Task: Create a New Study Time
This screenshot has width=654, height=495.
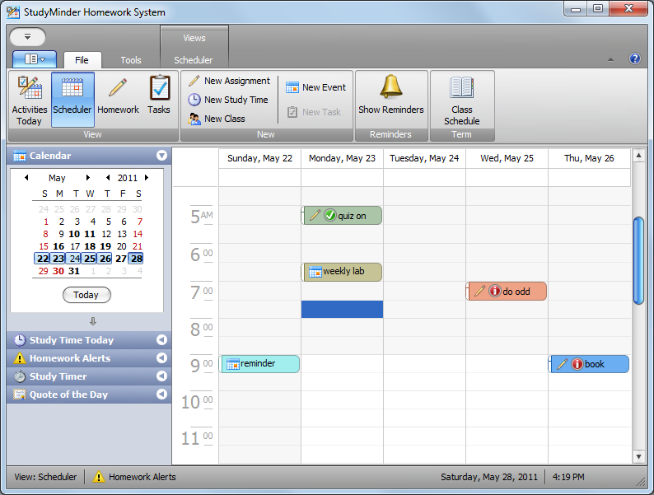Action: pyautogui.click(x=228, y=100)
